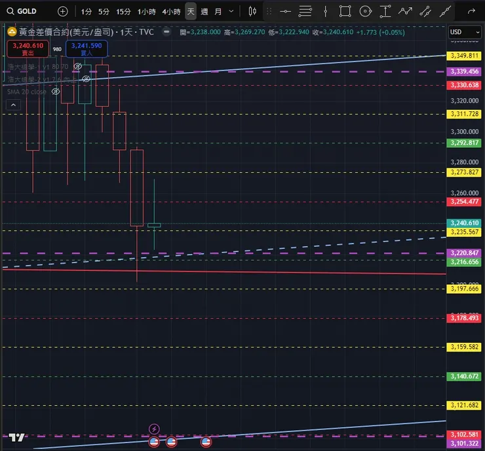Select the trend line drawing tool
485x451 pixels.
446,11
